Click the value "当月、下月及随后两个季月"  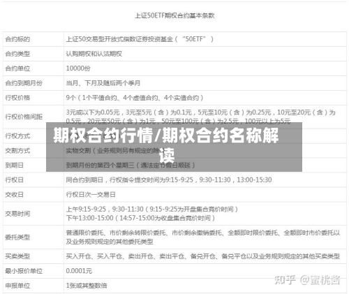pos(103,83)
